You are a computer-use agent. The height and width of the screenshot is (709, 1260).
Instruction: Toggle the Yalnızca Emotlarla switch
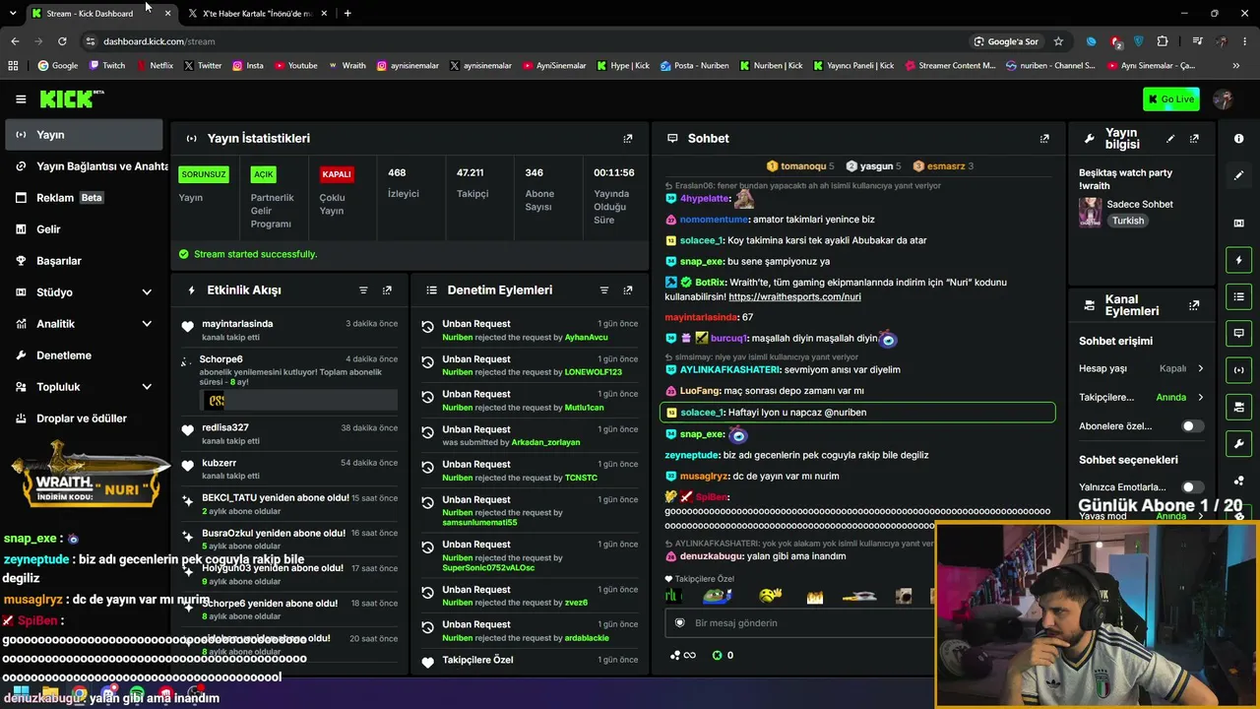click(1191, 487)
